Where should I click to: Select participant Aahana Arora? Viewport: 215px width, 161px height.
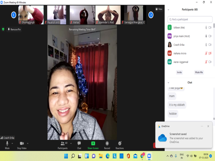[x=190, y=53]
